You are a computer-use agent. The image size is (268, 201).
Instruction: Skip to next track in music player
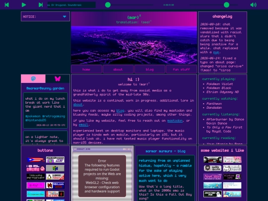[x=41, y=5]
